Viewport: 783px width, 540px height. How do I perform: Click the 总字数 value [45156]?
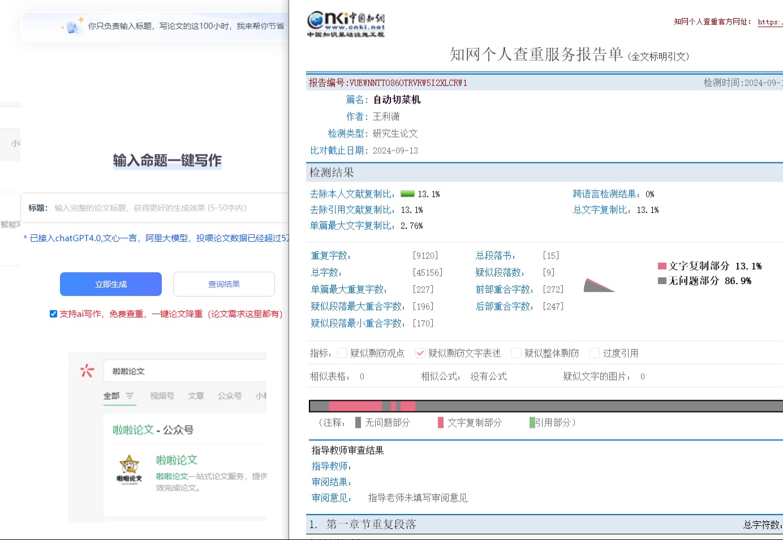428,273
